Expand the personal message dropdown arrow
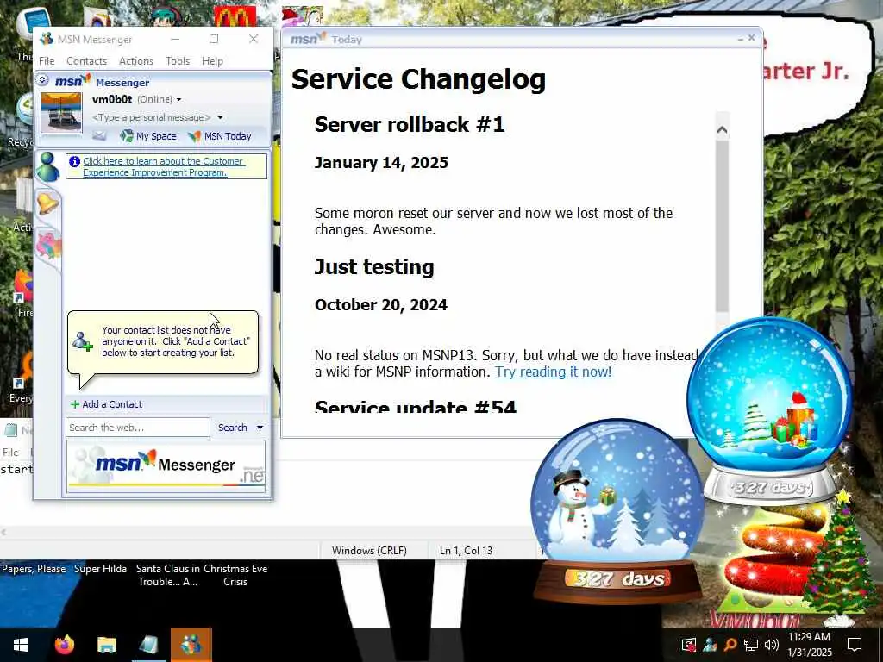 (220, 117)
